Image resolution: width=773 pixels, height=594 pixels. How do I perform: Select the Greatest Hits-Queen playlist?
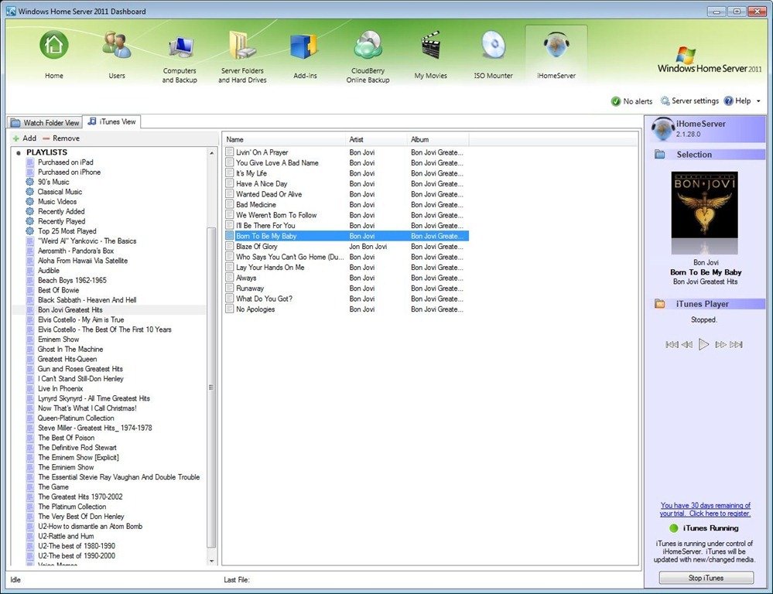(x=67, y=360)
